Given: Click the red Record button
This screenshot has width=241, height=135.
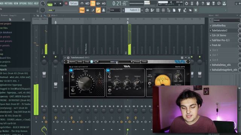Looking at the screenshot, I should 66,3.
